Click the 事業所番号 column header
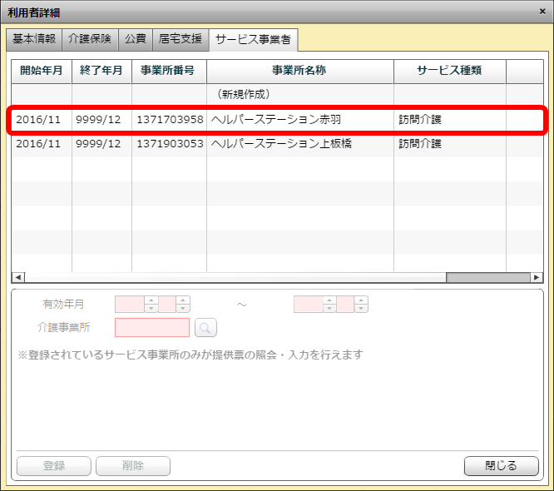This screenshot has height=491, width=554. pyautogui.click(x=168, y=71)
